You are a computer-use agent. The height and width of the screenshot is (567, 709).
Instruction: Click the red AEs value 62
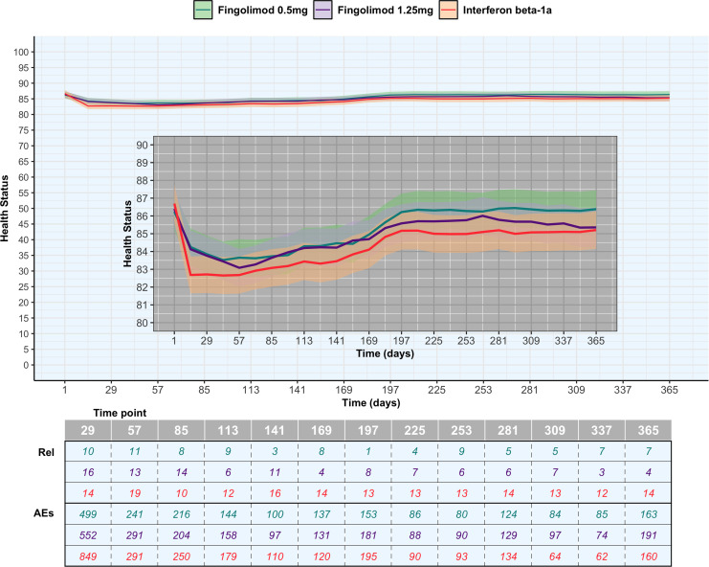(x=602, y=556)
